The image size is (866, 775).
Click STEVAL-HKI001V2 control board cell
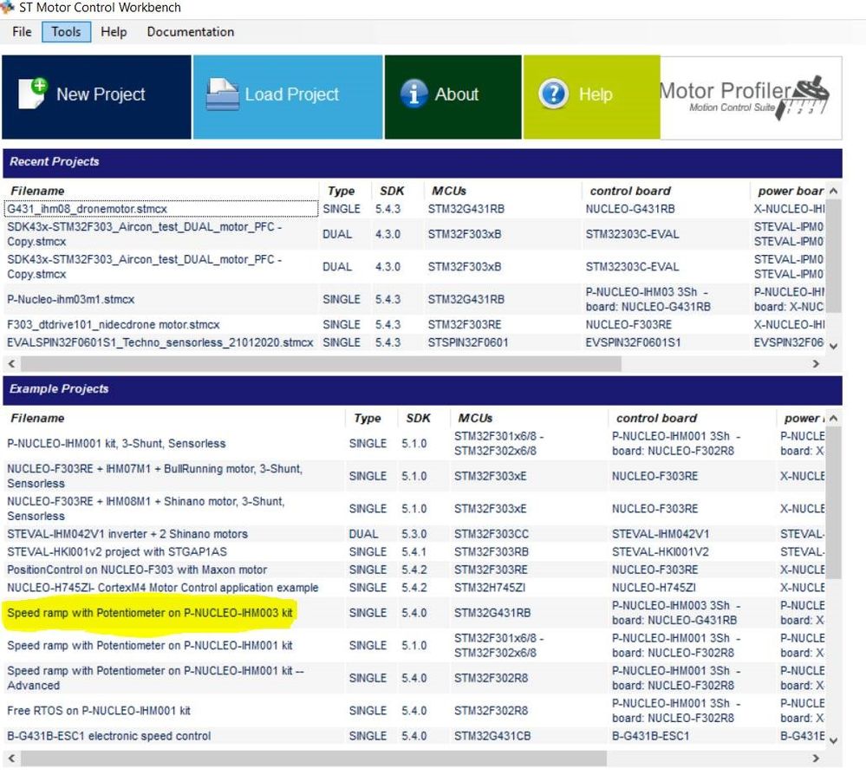click(x=661, y=552)
